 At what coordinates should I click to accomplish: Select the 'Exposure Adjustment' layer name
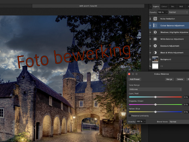(170, 46)
